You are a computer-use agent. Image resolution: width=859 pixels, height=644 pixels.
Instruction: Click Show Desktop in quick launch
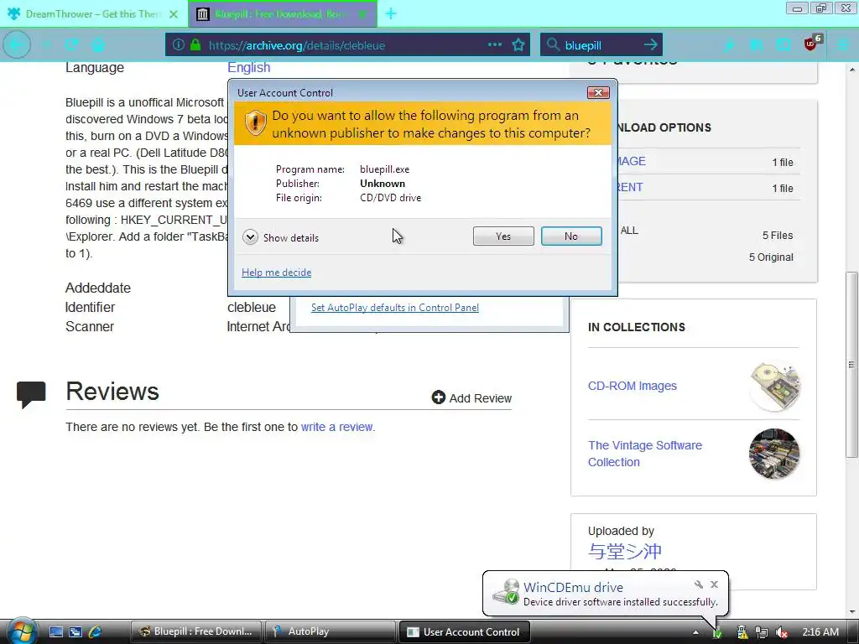tap(56, 631)
